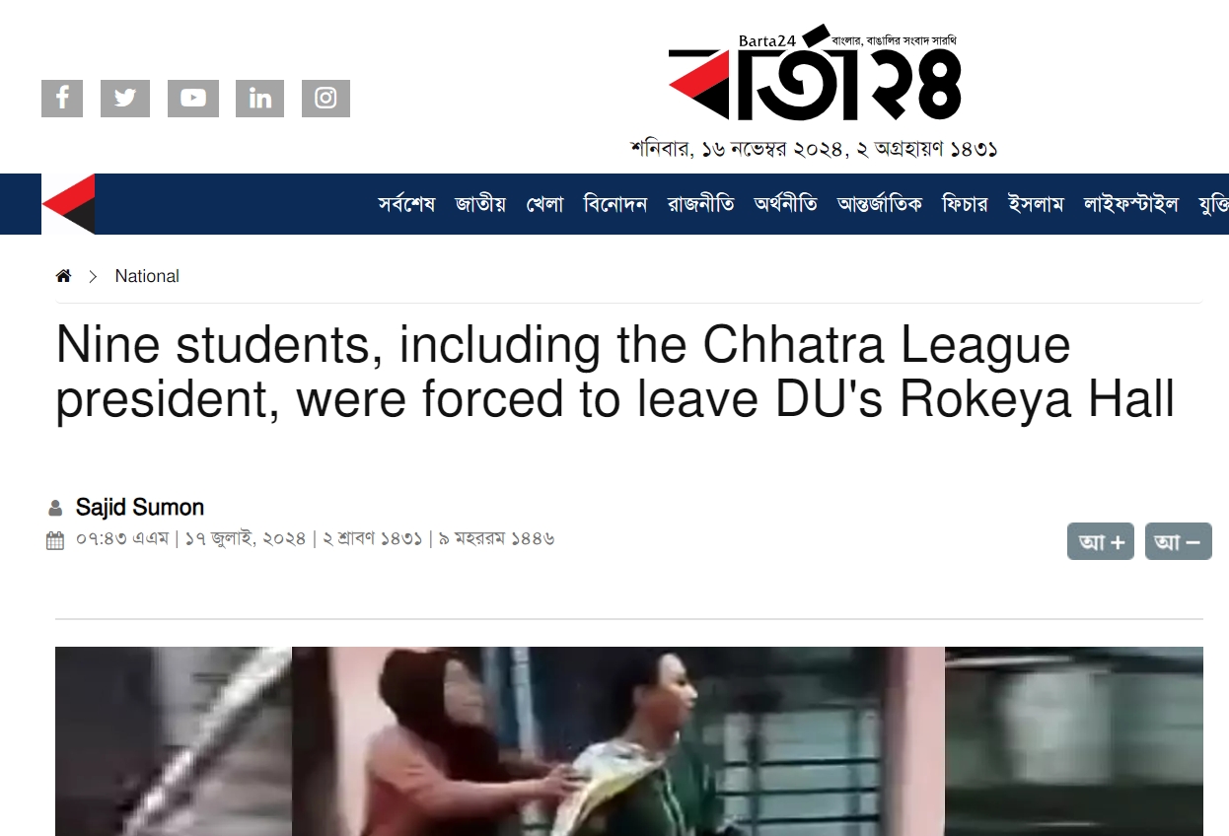Select the লাইফস্টাইল navigation item
1229x836 pixels.
(1131, 204)
